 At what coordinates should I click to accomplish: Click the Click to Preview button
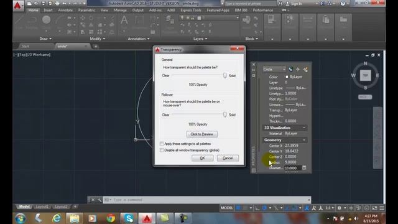[201, 134]
